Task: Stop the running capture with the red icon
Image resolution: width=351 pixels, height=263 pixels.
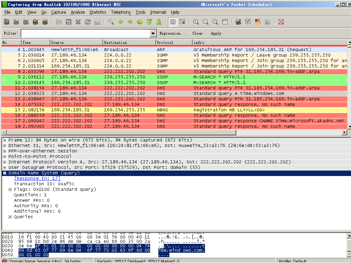Action: click(x=35, y=22)
